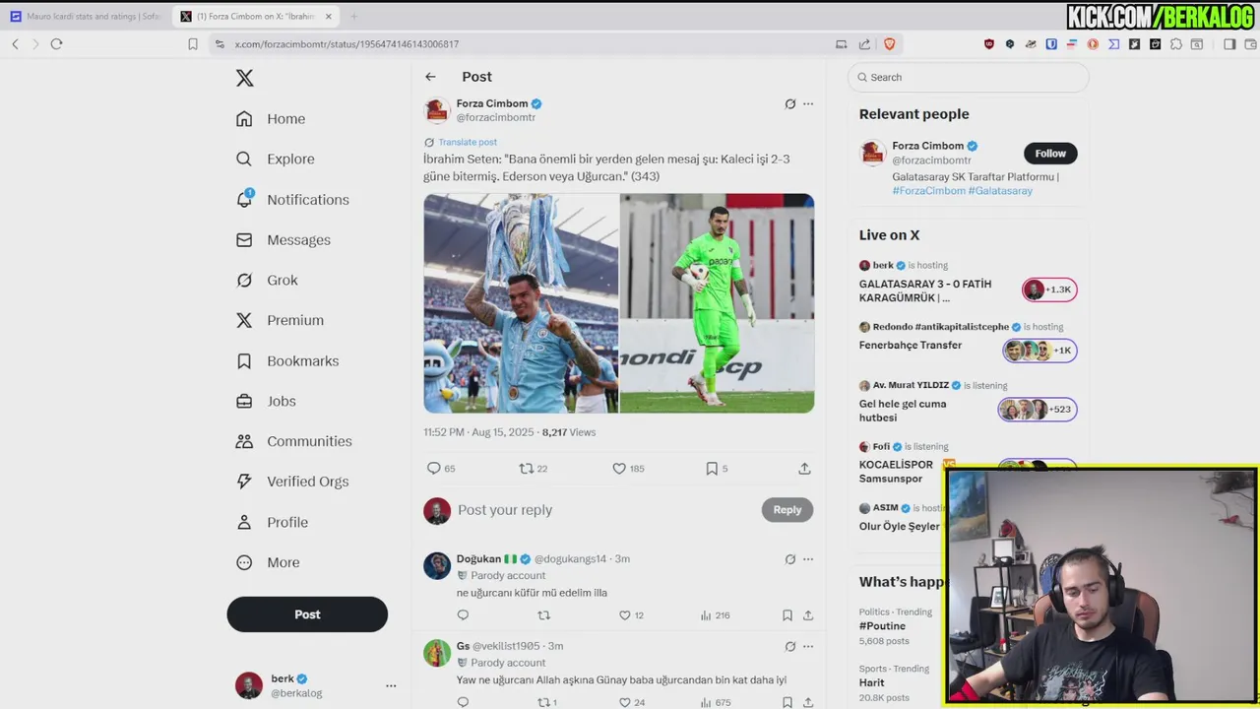Click browser back button
This screenshot has height=709, width=1260.
pyautogui.click(x=15, y=44)
